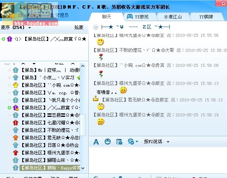Image resolution: width=227 pixels, height=178 pixels.
Task: Click the rose sent by 不败的煙花
Action: pos(101,57)
